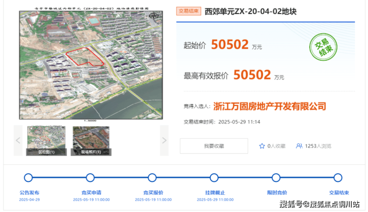The image size is (368, 212).
Task: Click the 挂牌截止 timeline node
Action: click(214, 178)
